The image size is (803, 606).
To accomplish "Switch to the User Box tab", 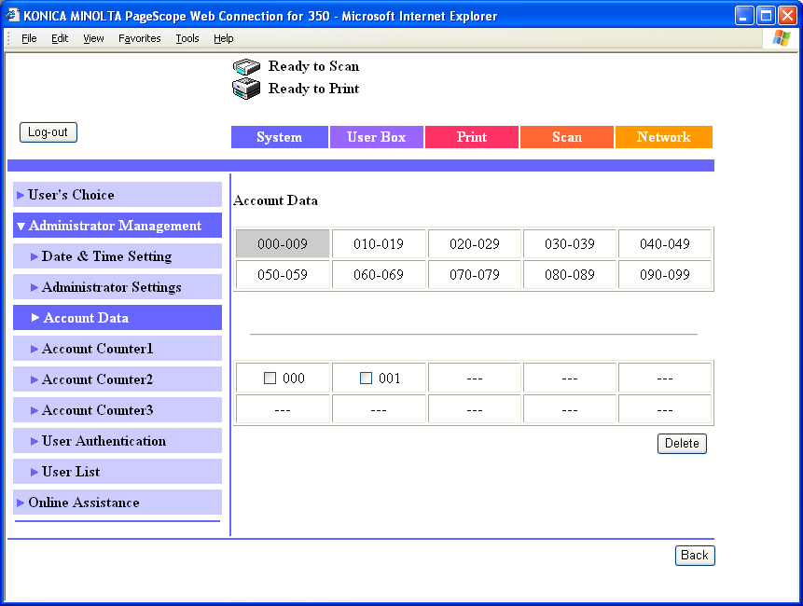I will (x=377, y=137).
